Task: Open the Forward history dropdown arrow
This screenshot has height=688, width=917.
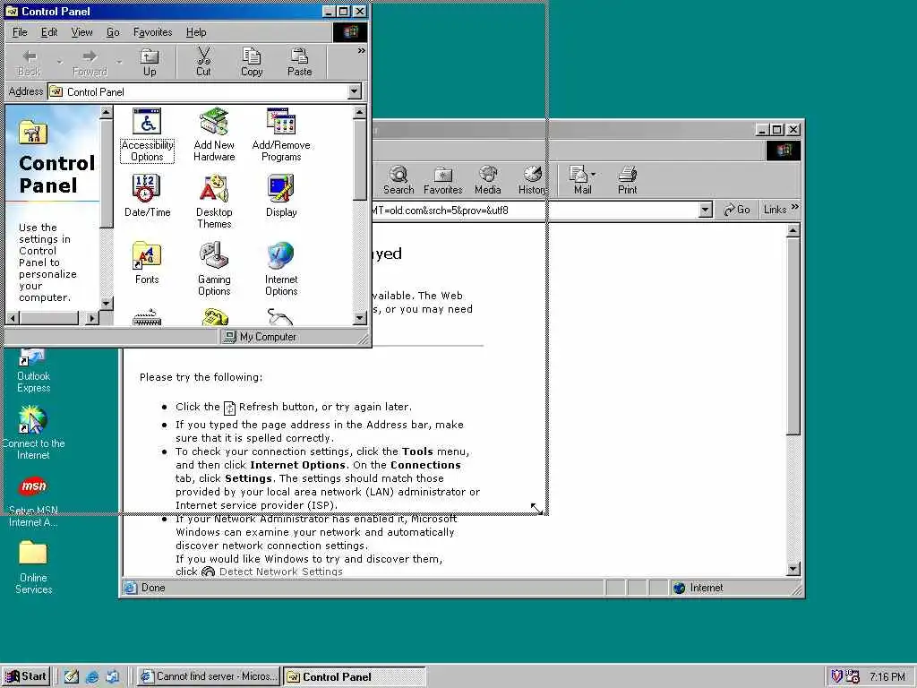Action: click(119, 63)
